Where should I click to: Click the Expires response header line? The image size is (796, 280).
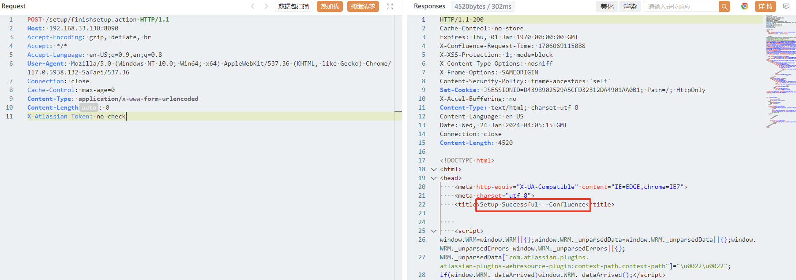pyautogui.click(x=509, y=37)
